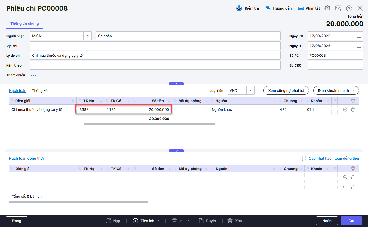The image size is (368, 227).
Task: Open the Loại tiền VND dropdown
Action: 250,91
